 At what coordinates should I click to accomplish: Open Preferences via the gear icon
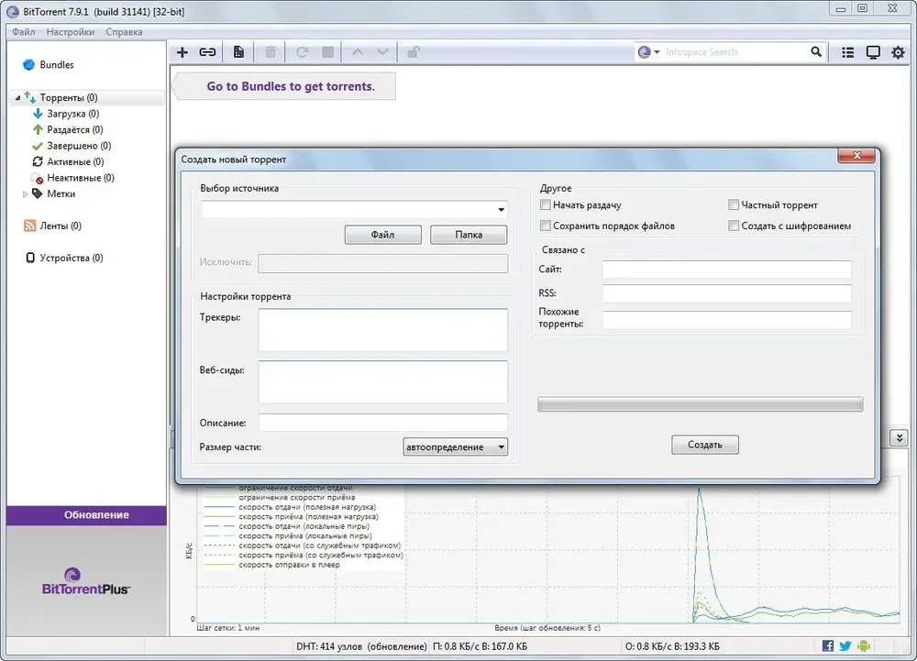click(x=898, y=52)
